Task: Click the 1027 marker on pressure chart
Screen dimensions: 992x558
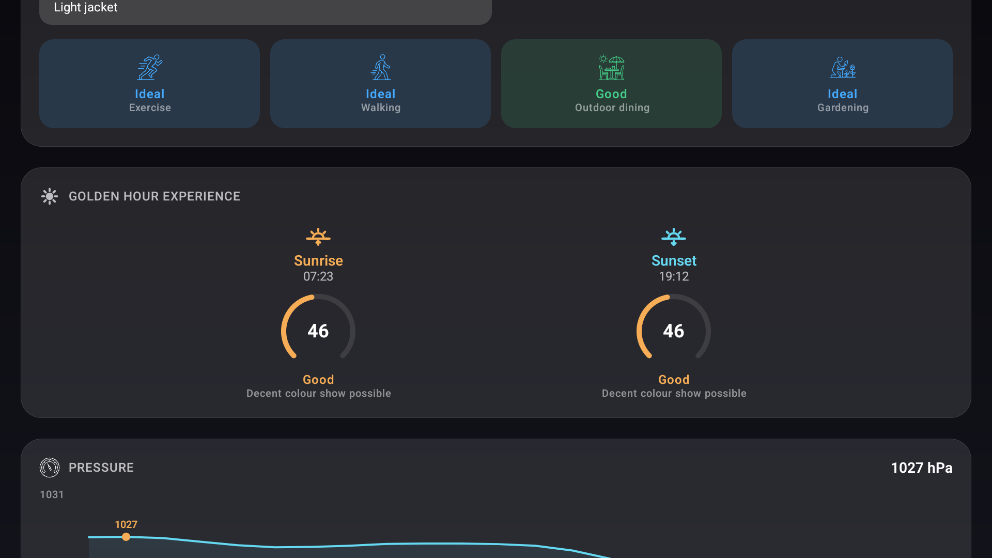Action: [126, 537]
